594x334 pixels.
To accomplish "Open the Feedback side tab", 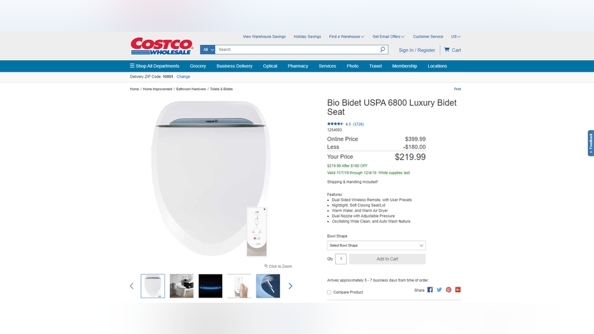I will 591,143.
